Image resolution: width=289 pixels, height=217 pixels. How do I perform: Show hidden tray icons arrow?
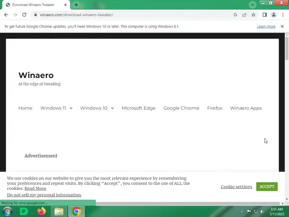[242, 212]
